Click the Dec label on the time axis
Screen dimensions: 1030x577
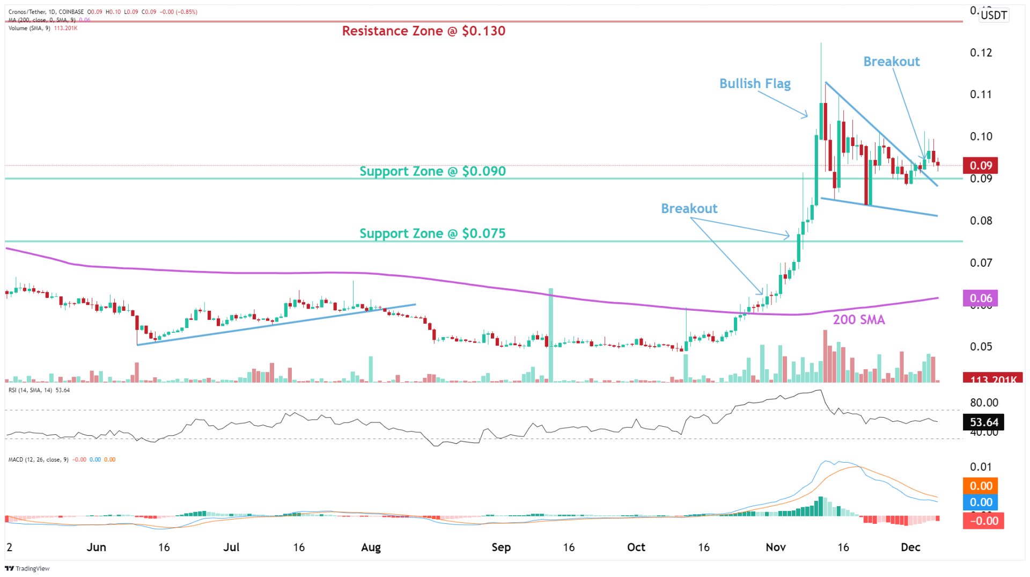pos(911,547)
